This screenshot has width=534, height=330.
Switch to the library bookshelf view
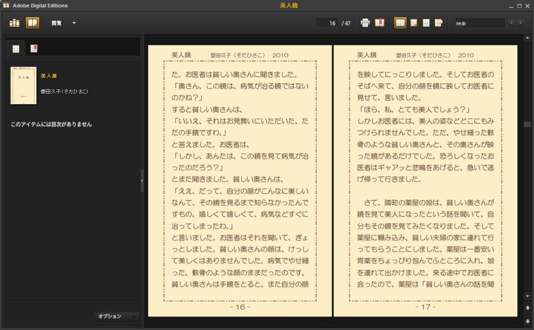[x=15, y=23]
